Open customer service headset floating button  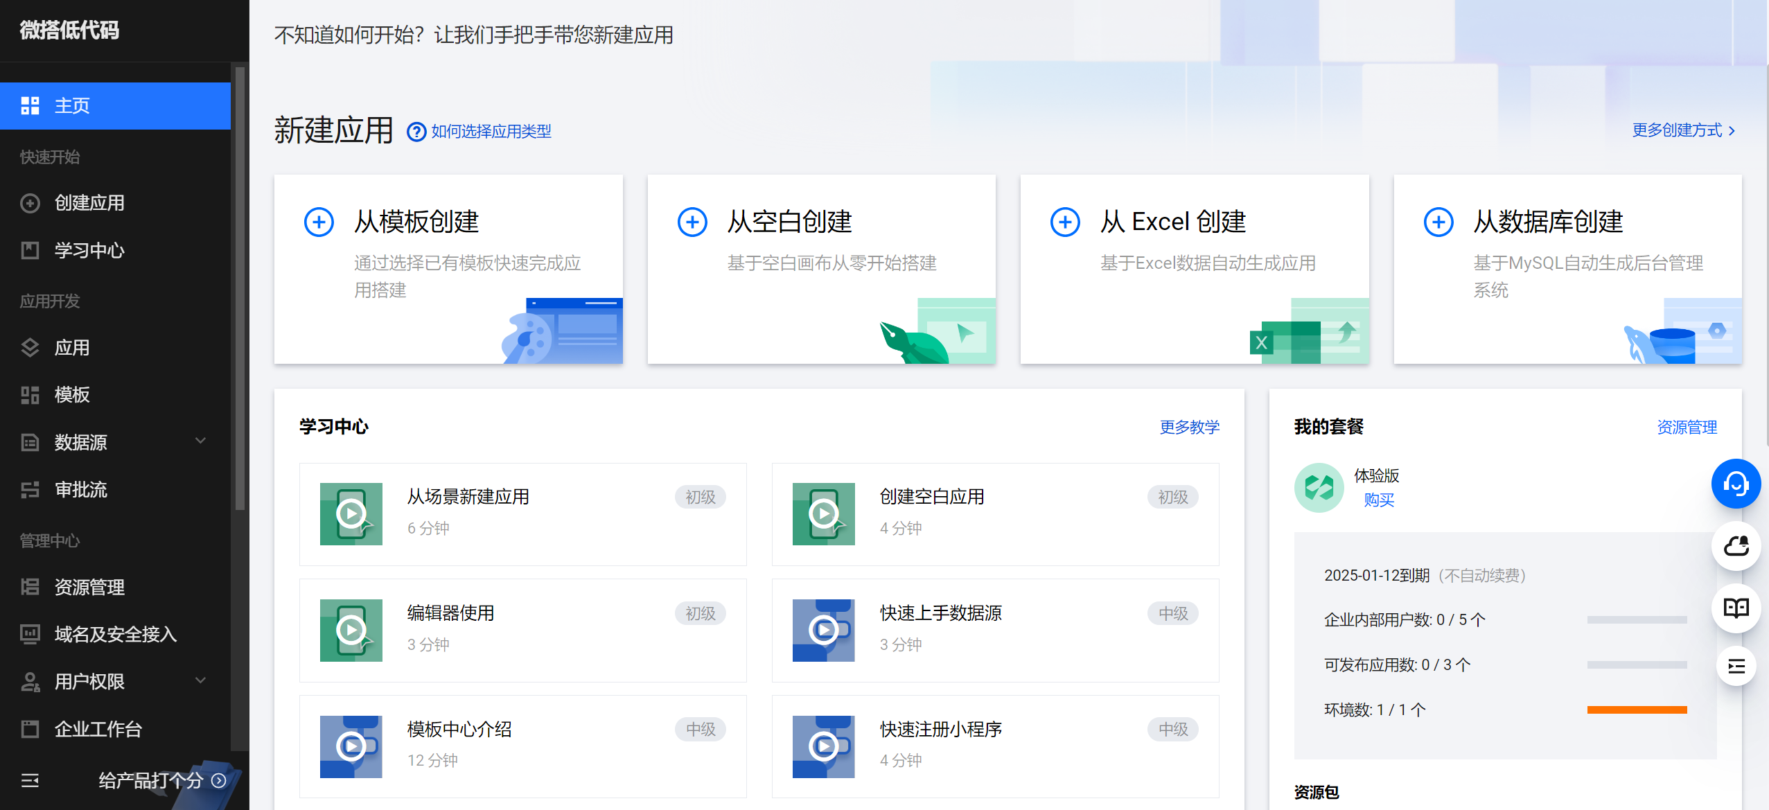[1736, 484]
